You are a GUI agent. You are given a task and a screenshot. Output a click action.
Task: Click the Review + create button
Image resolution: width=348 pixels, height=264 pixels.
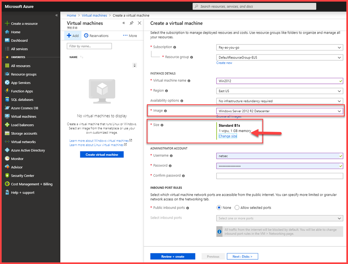coord(173,256)
